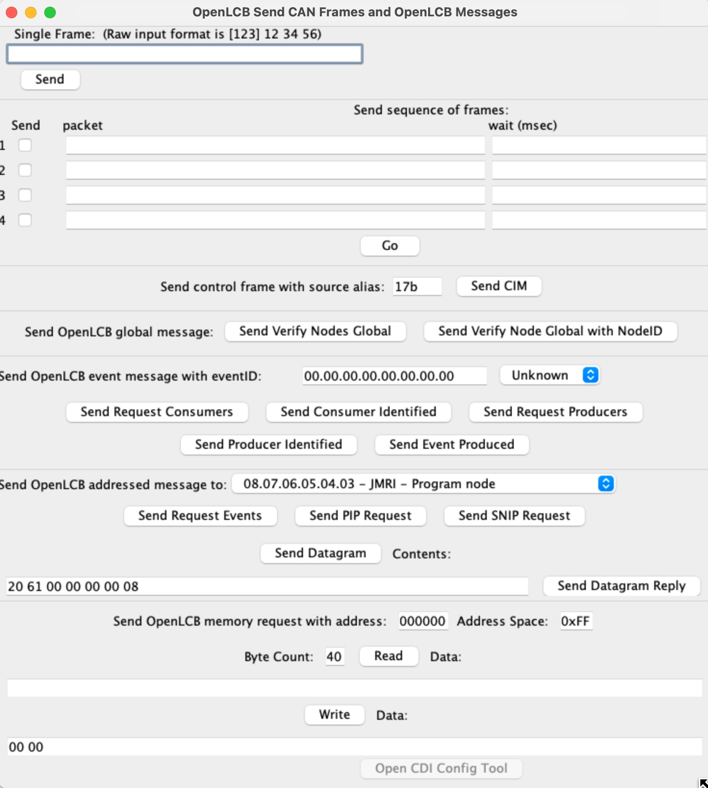Screen dimensions: 708x788
Task: Click Send Verify Node Global with NodeID
Action: pos(550,332)
